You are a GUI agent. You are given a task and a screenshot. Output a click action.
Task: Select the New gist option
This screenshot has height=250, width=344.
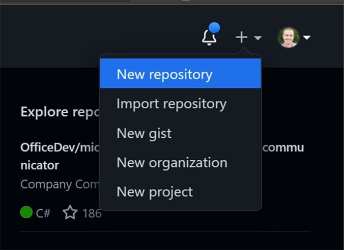pyautogui.click(x=144, y=133)
